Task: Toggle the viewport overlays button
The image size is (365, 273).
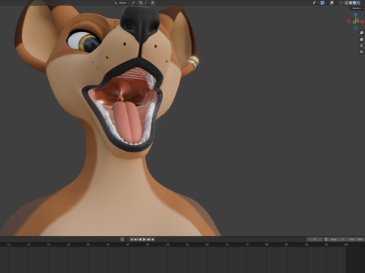Action: [x=332, y=2]
